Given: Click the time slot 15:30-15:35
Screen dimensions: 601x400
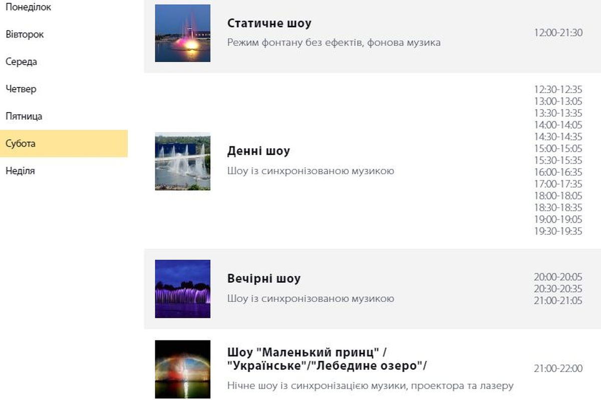Looking at the screenshot, I should tap(558, 160).
